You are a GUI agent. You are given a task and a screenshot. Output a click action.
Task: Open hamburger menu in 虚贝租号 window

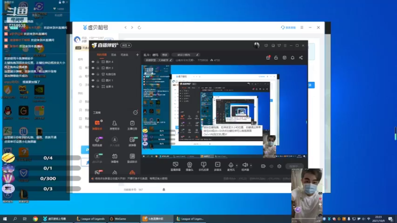(302, 27)
